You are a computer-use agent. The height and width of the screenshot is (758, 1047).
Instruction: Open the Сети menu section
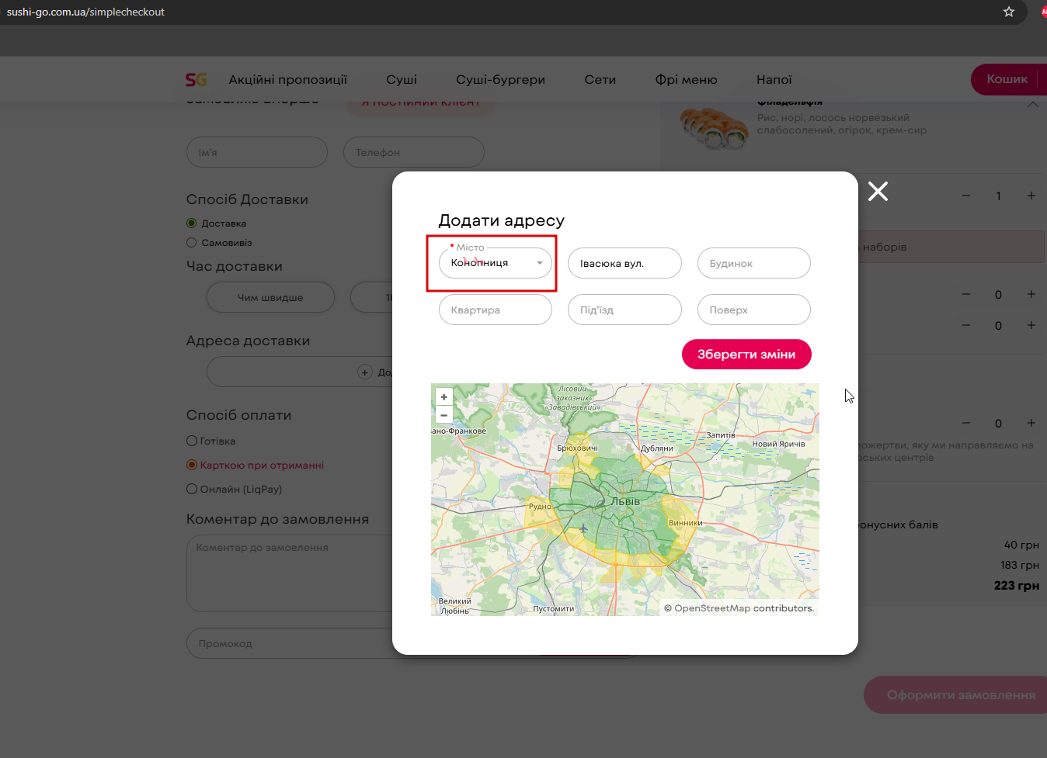[x=600, y=79]
